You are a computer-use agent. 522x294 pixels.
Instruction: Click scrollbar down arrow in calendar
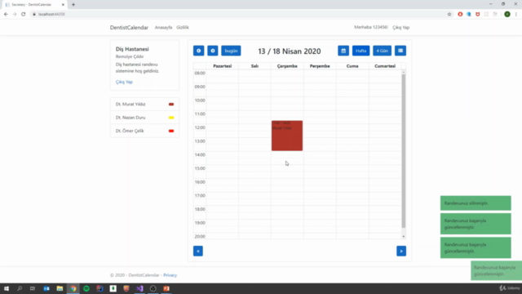(x=404, y=236)
